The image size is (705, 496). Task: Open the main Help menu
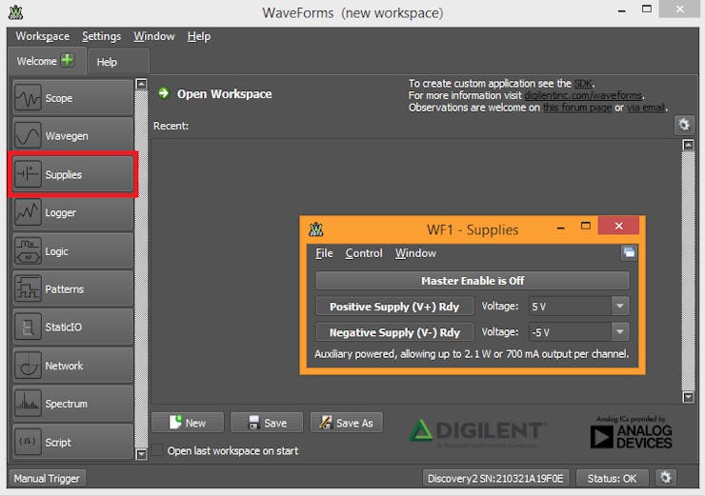[x=199, y=36]
